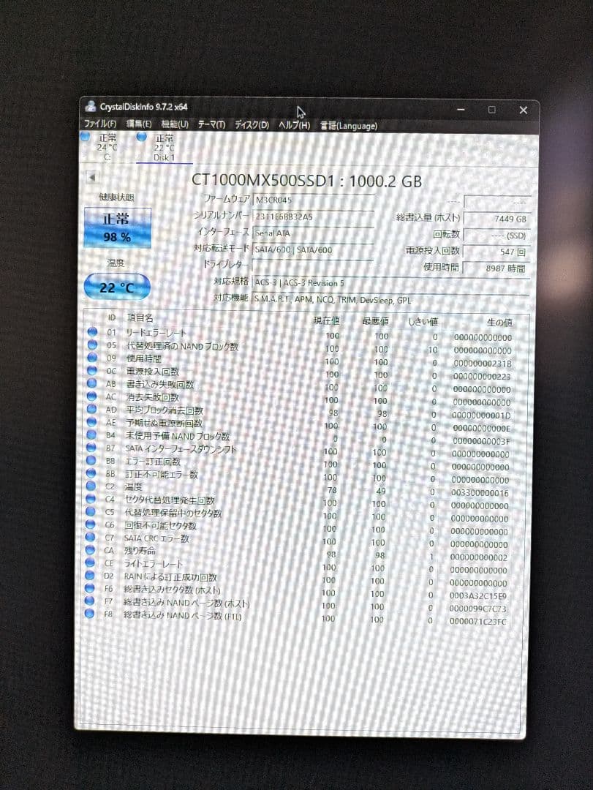Click the status icon for 書き込み失敗回数 row

pyautogui.click(x=91, y=383)
